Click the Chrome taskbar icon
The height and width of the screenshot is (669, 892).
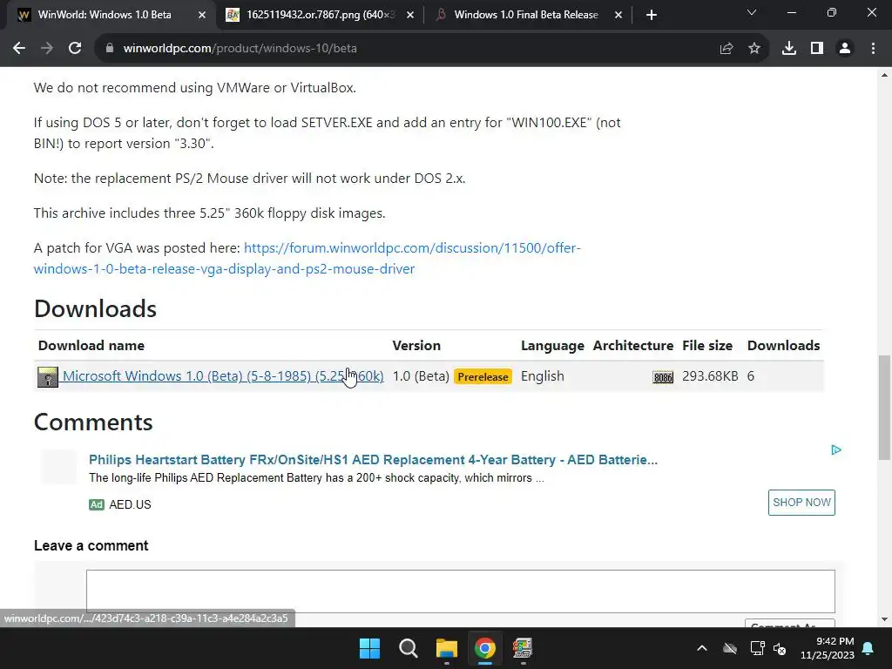[484, 648]
